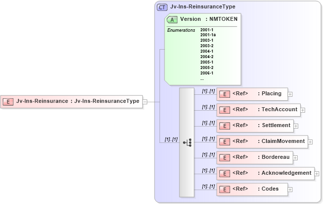Click the [1]..[1] cardinality left of sequence

(171, 139)
